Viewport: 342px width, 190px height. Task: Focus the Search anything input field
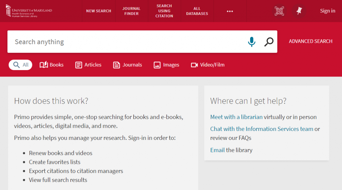pyautogui.click(x=127, y=42)
